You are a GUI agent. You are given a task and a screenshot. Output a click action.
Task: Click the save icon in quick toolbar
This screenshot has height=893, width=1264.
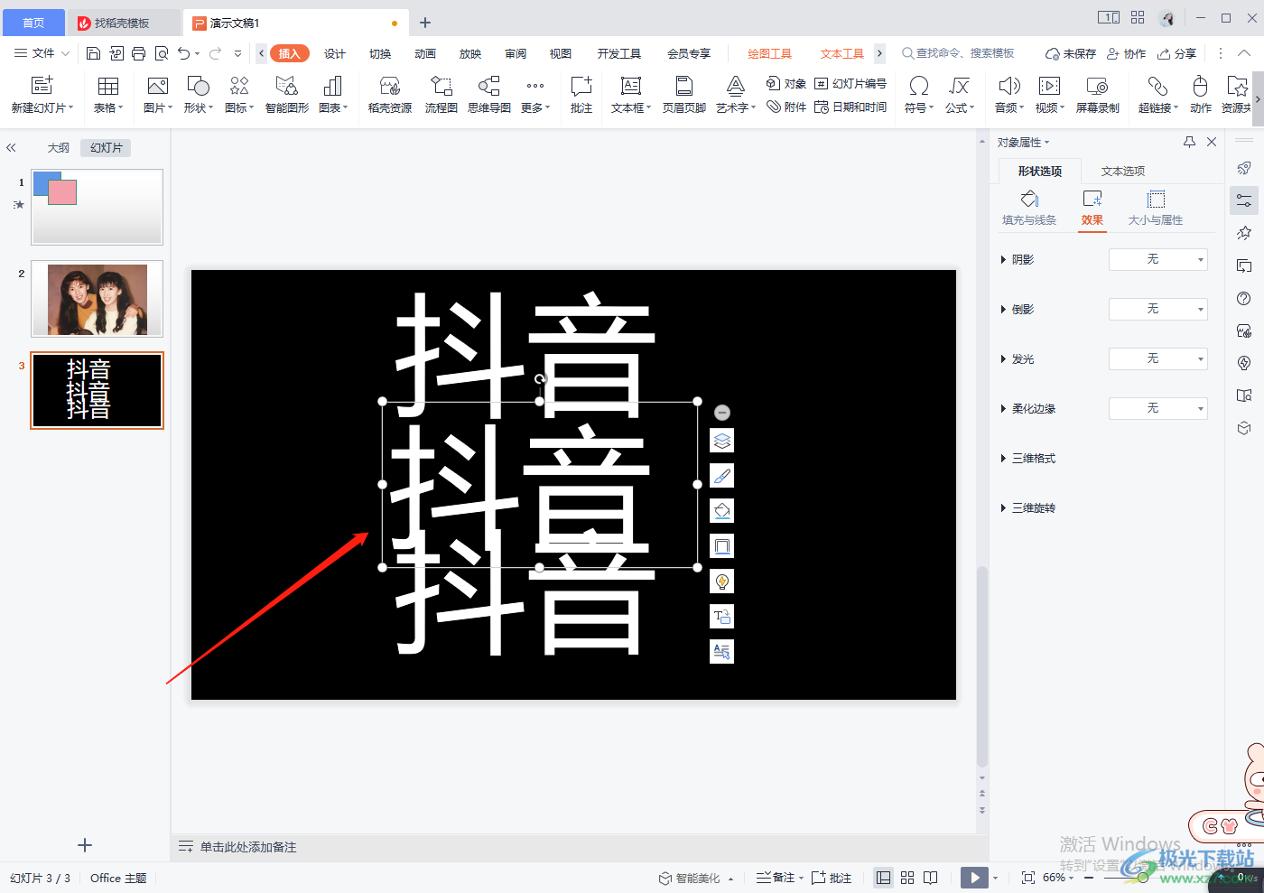93,53
